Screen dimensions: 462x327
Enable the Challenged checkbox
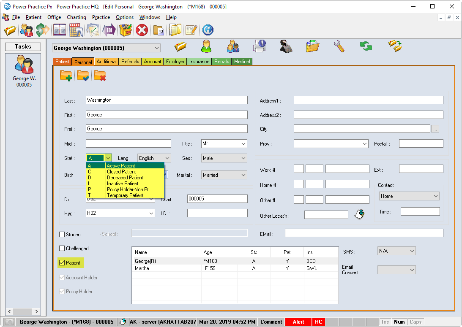[x=62, y=249]
